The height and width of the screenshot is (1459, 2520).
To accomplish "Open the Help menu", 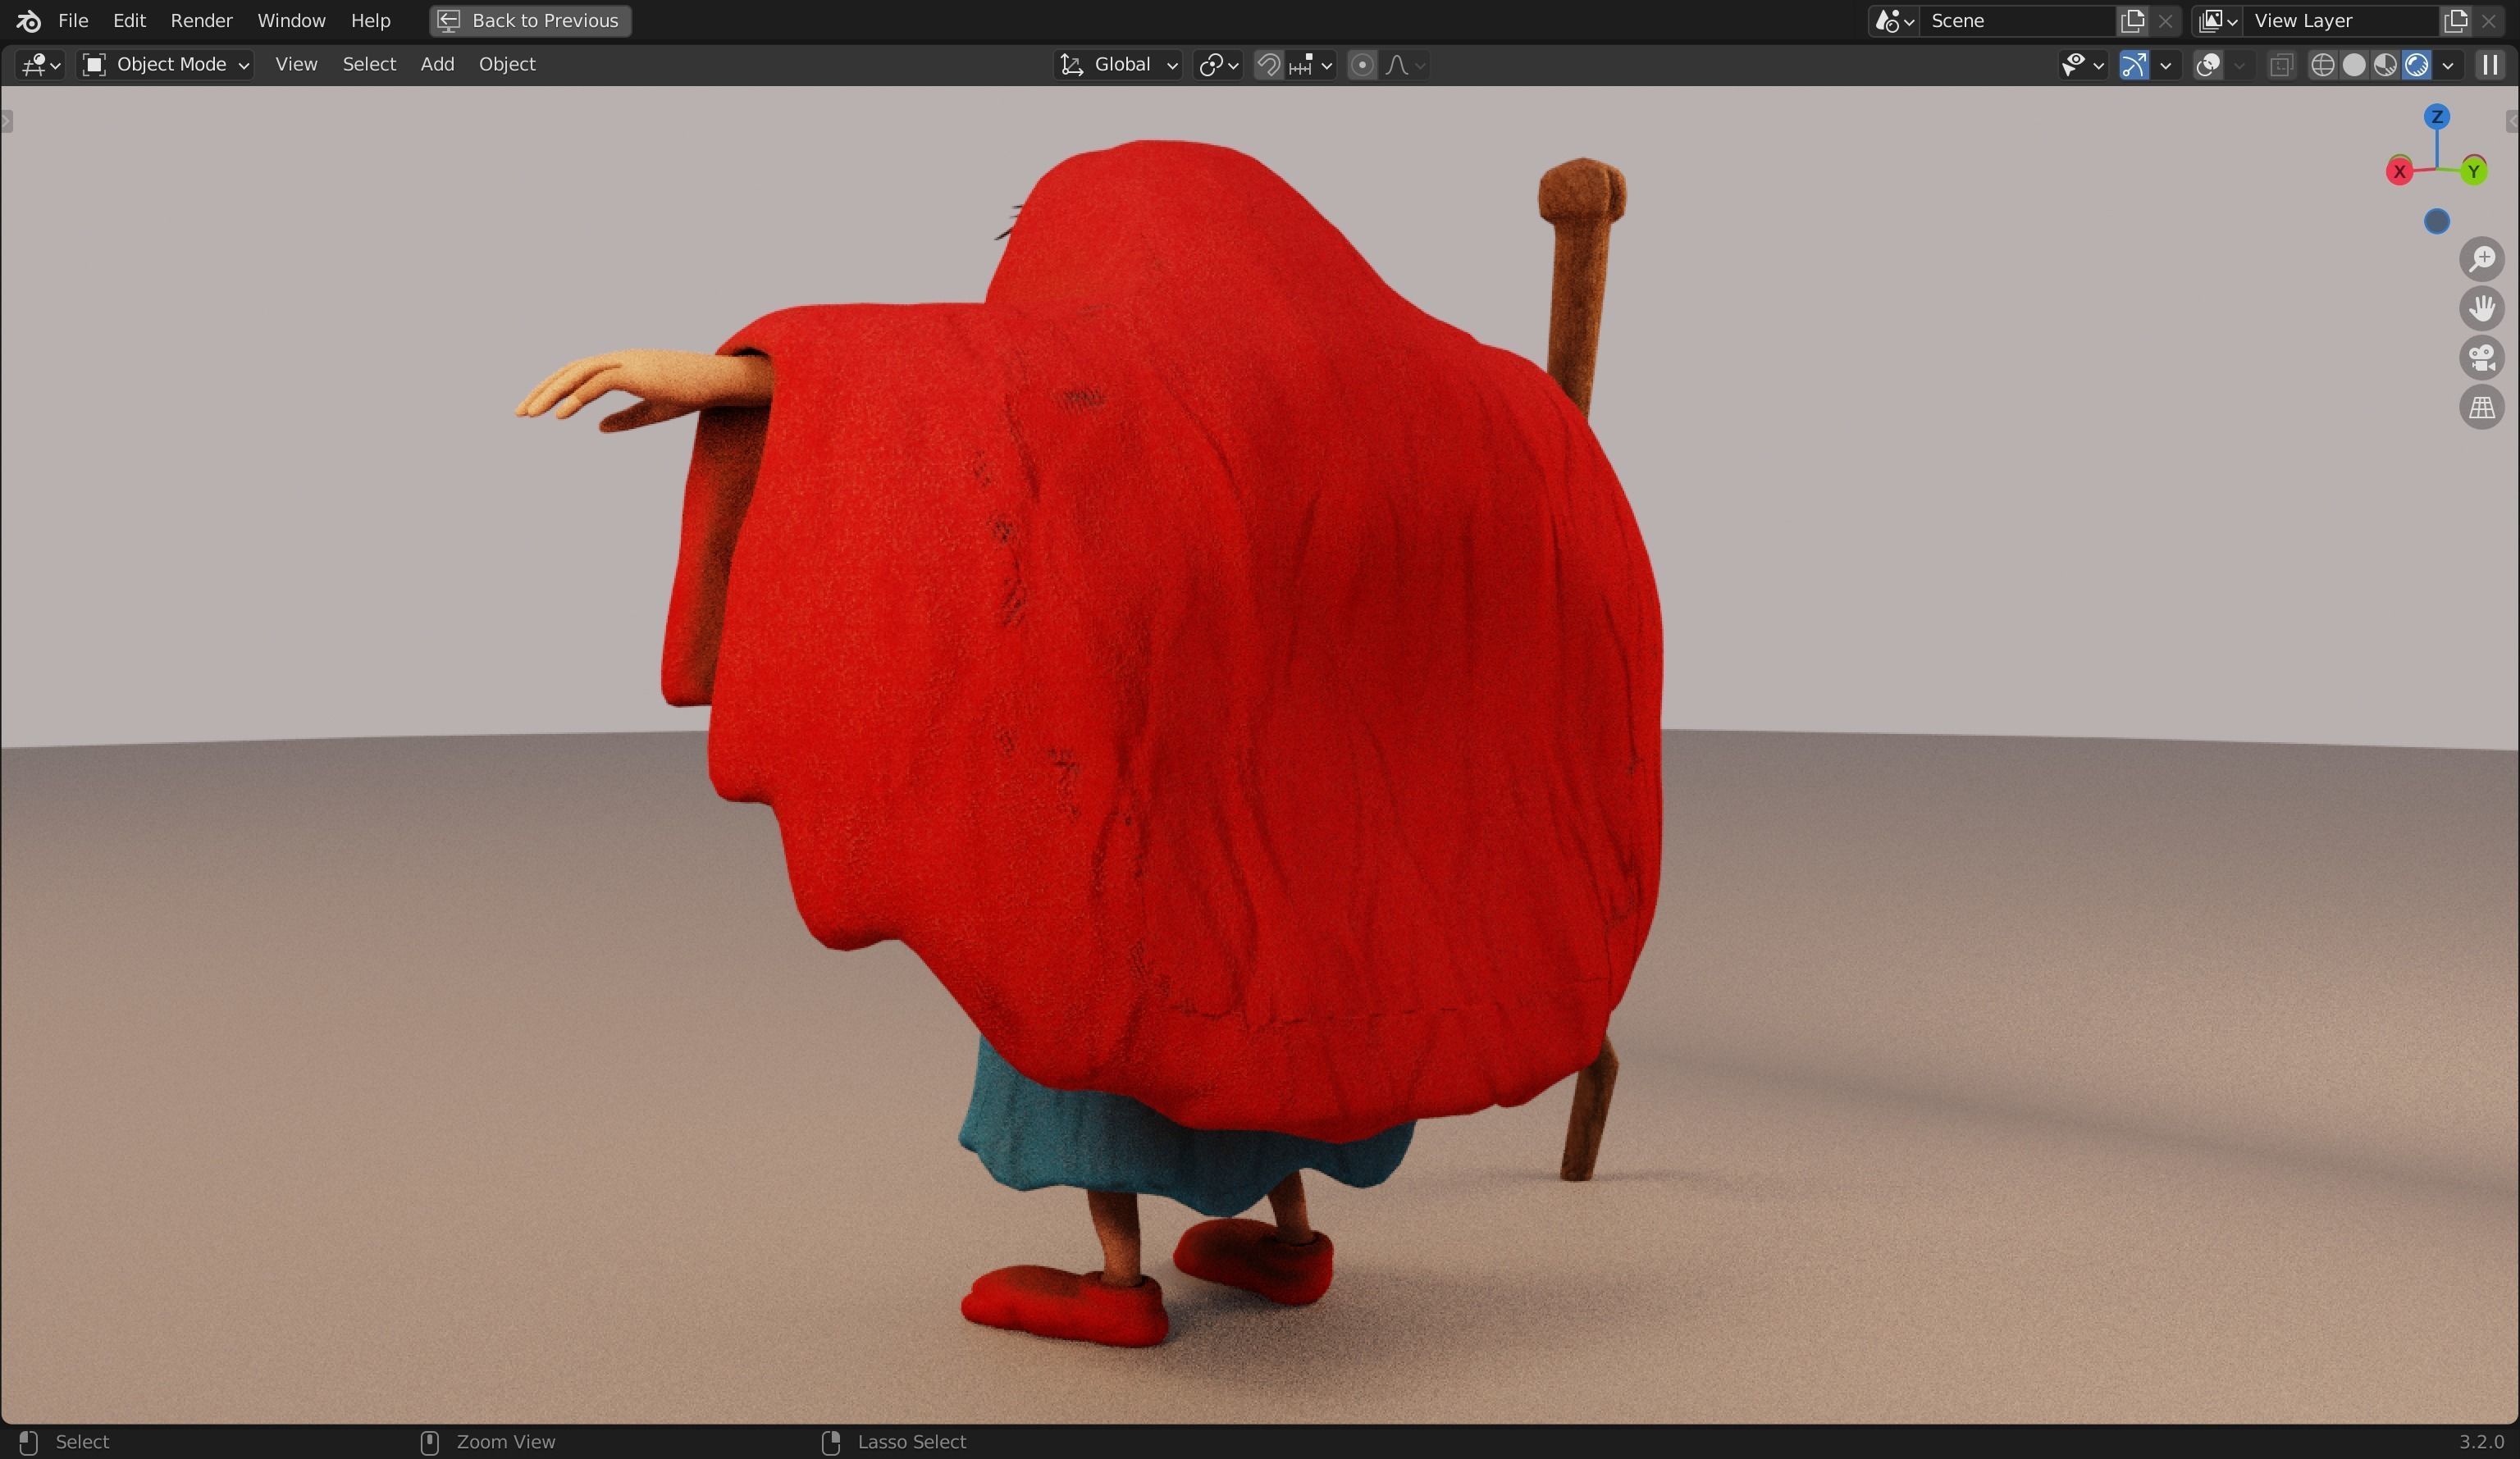I will pos(370,20).
